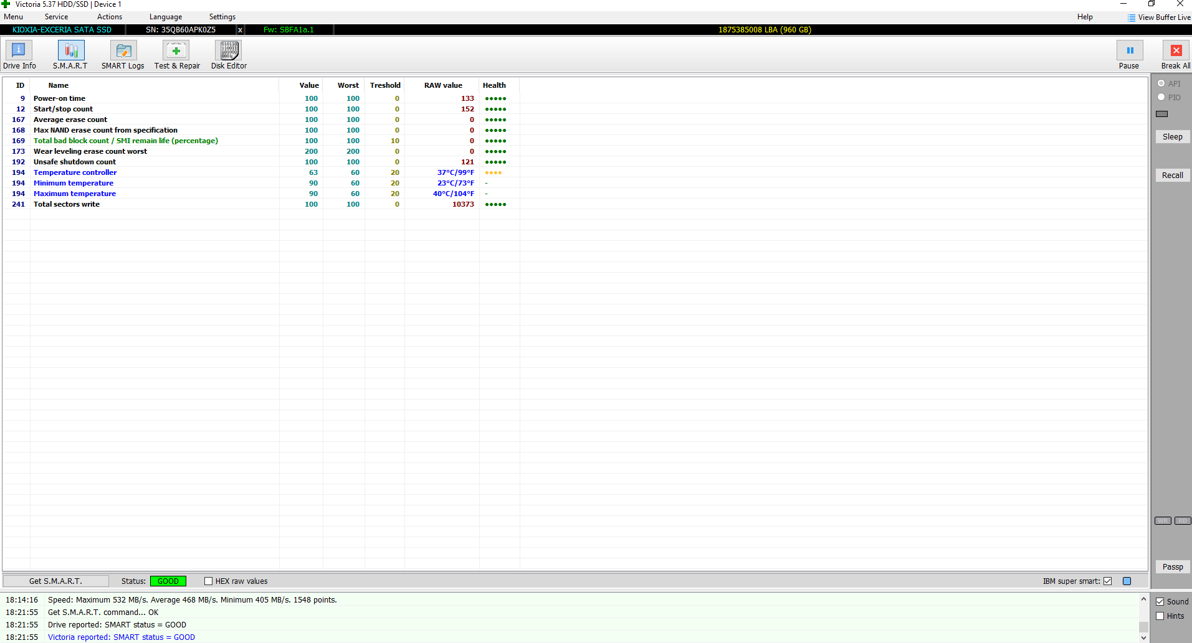1192x643 pixels.
Task: Open Test & Repair tool
Action: click(x=177, y=55)
